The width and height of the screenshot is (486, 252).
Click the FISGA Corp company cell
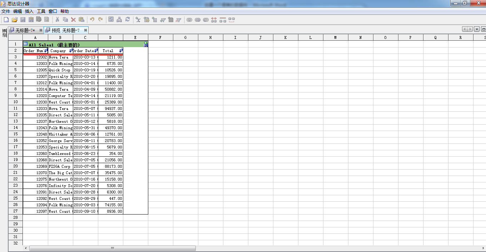(x=60, y=166)
